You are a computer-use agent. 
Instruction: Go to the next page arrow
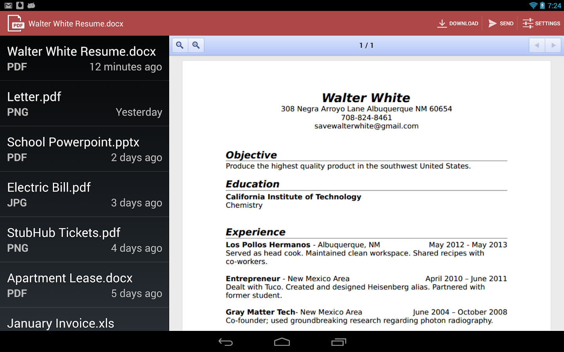click(553, 45)
